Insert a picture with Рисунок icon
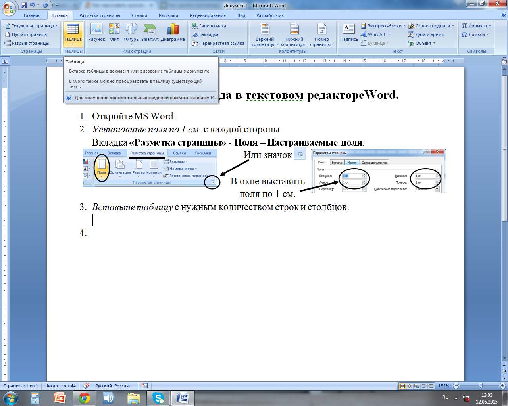This screenshot has height=406, width=508. pos(96,32)
